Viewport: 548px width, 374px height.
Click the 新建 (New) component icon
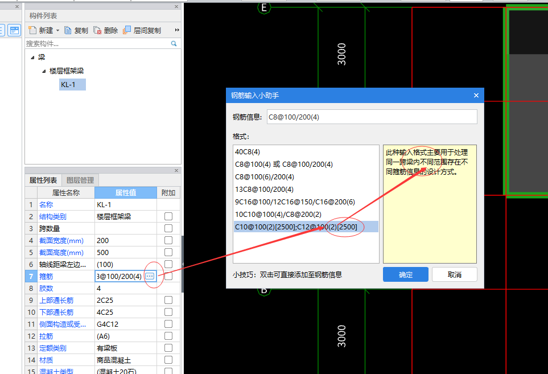[32, 30]
